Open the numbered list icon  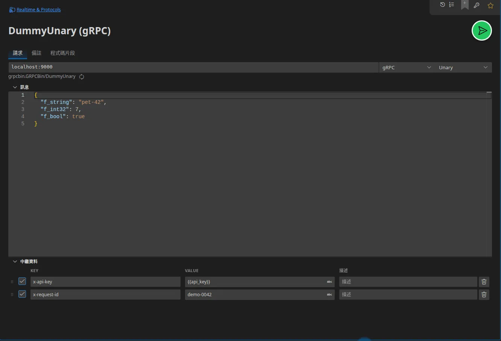point(452,5)
